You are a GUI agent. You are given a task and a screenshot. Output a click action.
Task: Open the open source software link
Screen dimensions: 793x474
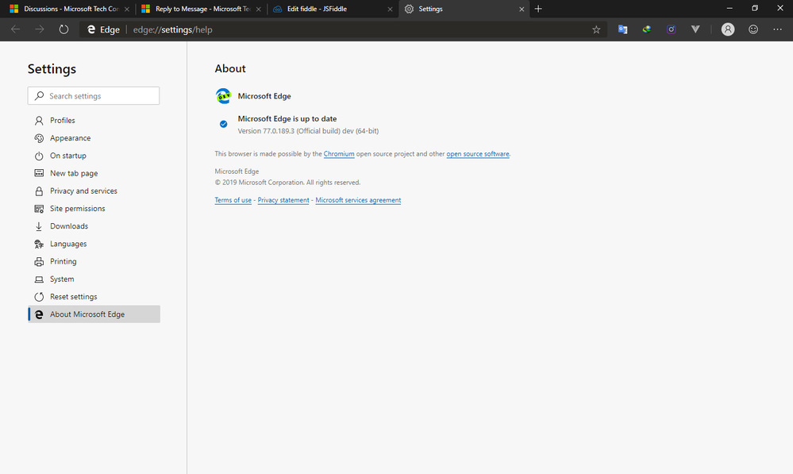(478, 154)
